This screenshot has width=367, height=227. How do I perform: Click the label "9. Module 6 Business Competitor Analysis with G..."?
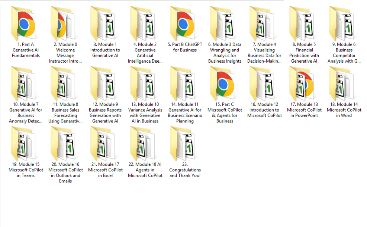coord(344,53)
